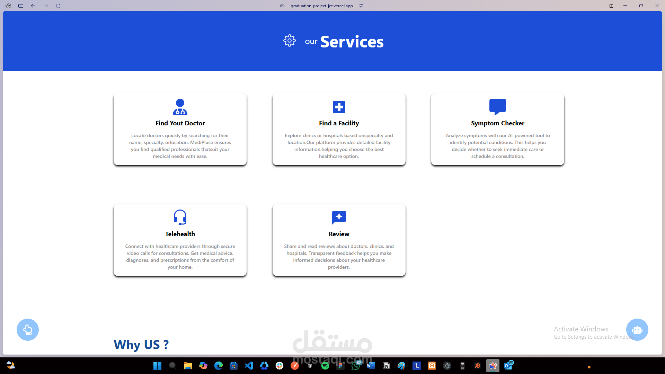Click the sparkle message icon on Review card
Image resolution: width=665 pixels, height=374 pixels.
[x=339, y=217]
